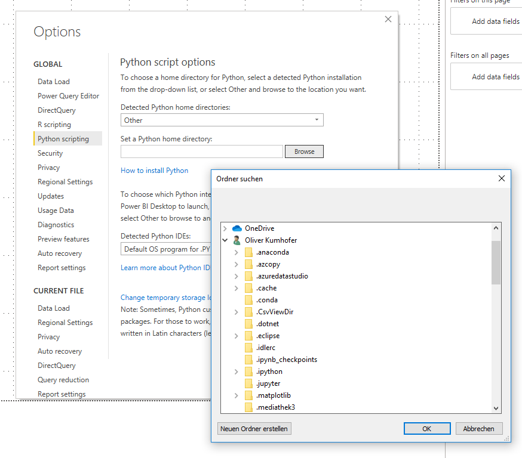Open Query reduction options
The height and width of the screenshot is (458, 522).
point(63,379)
